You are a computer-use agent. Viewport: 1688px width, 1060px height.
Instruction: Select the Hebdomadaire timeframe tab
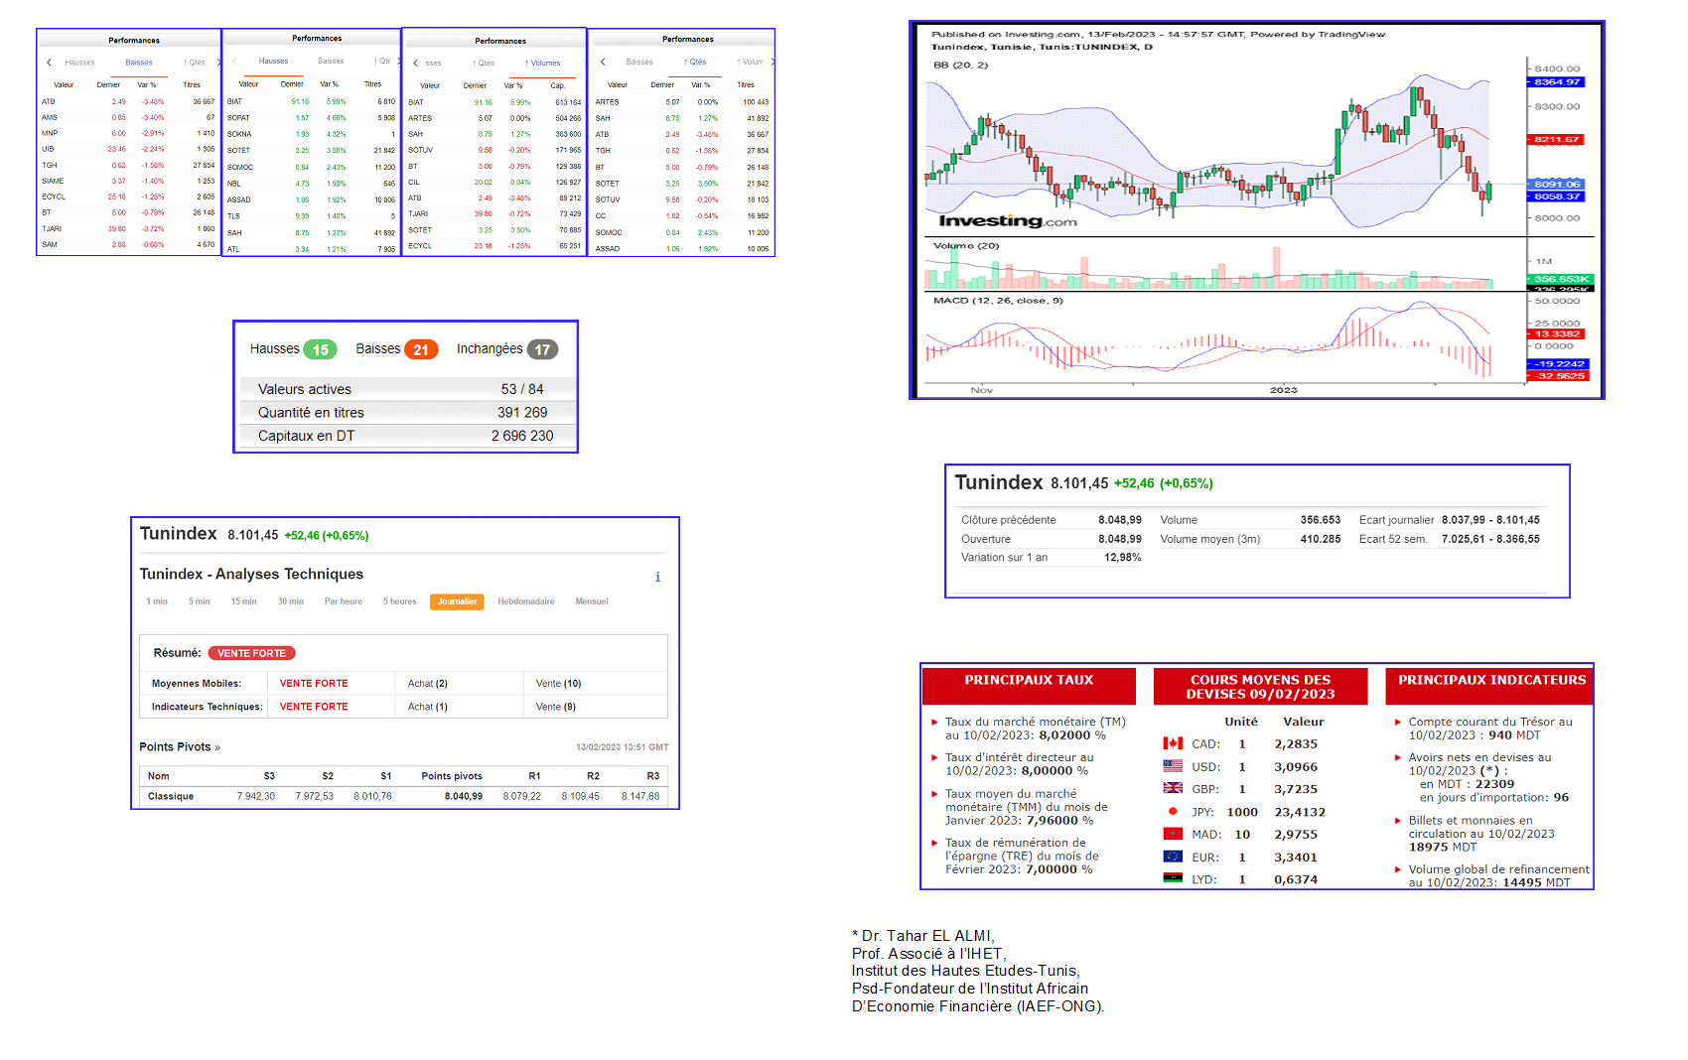pos(525,601)
